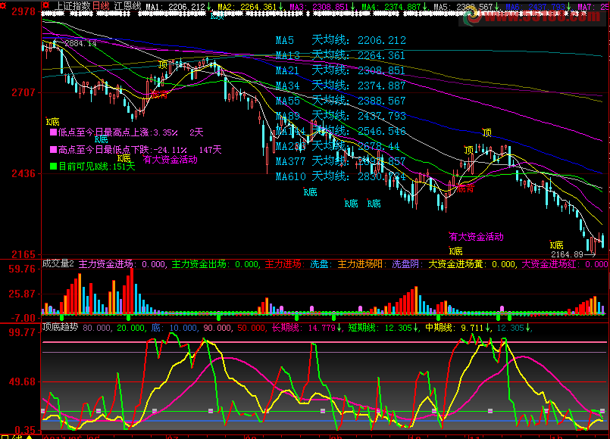Click the red 50.000 level value

(252, 328)
